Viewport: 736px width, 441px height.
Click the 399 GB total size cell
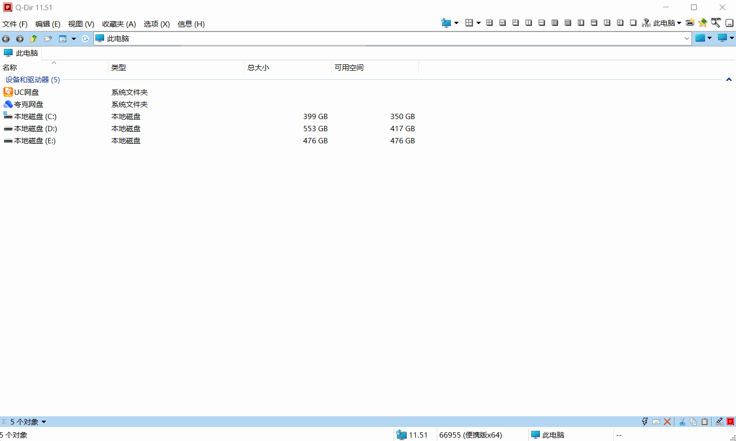click(315, 116)
